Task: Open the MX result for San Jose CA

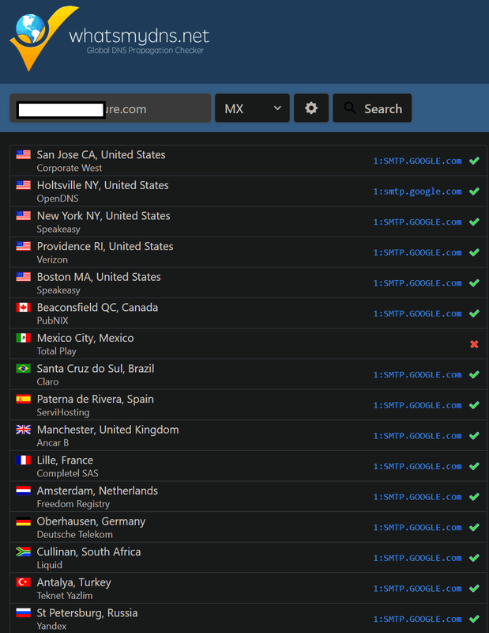Action: (417, 161)
